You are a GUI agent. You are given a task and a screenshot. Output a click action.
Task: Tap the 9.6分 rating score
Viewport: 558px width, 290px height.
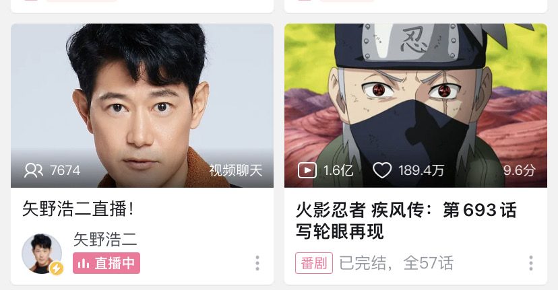(x=519, y=171)
